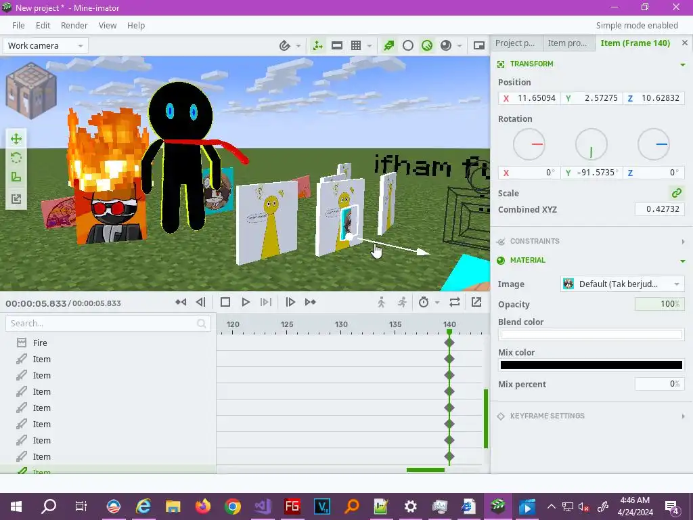Click the running figure icon
This screenshot has width=693, height=520.
(x=402, y=302)
